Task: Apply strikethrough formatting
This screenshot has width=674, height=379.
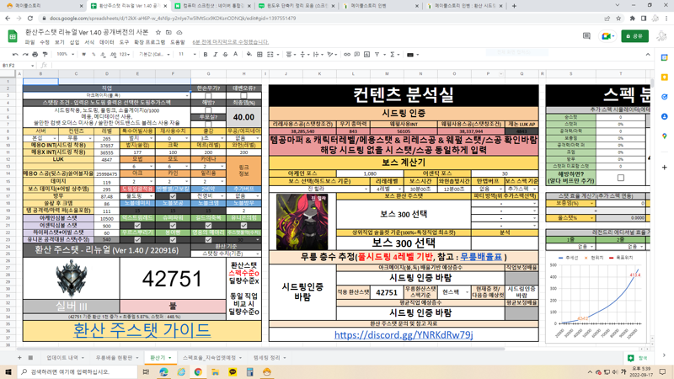Action: 225,55
